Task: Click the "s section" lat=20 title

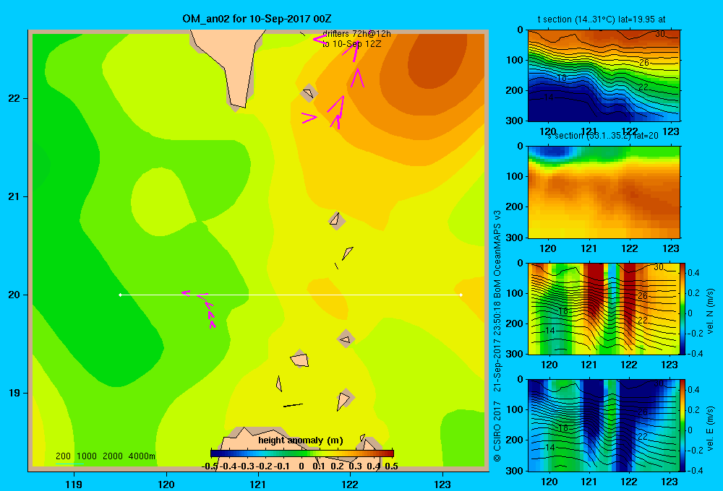Action: (603, 136)
